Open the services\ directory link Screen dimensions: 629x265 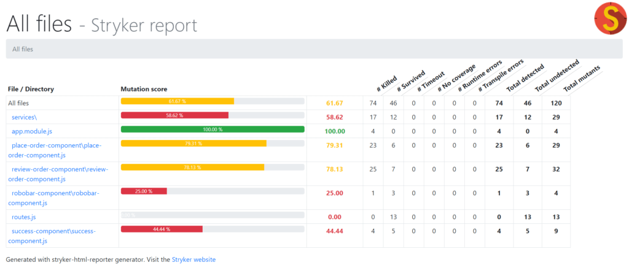[x=25, y=117]
